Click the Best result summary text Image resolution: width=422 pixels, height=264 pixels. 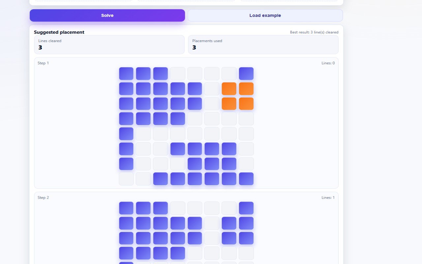pos(314,32)
